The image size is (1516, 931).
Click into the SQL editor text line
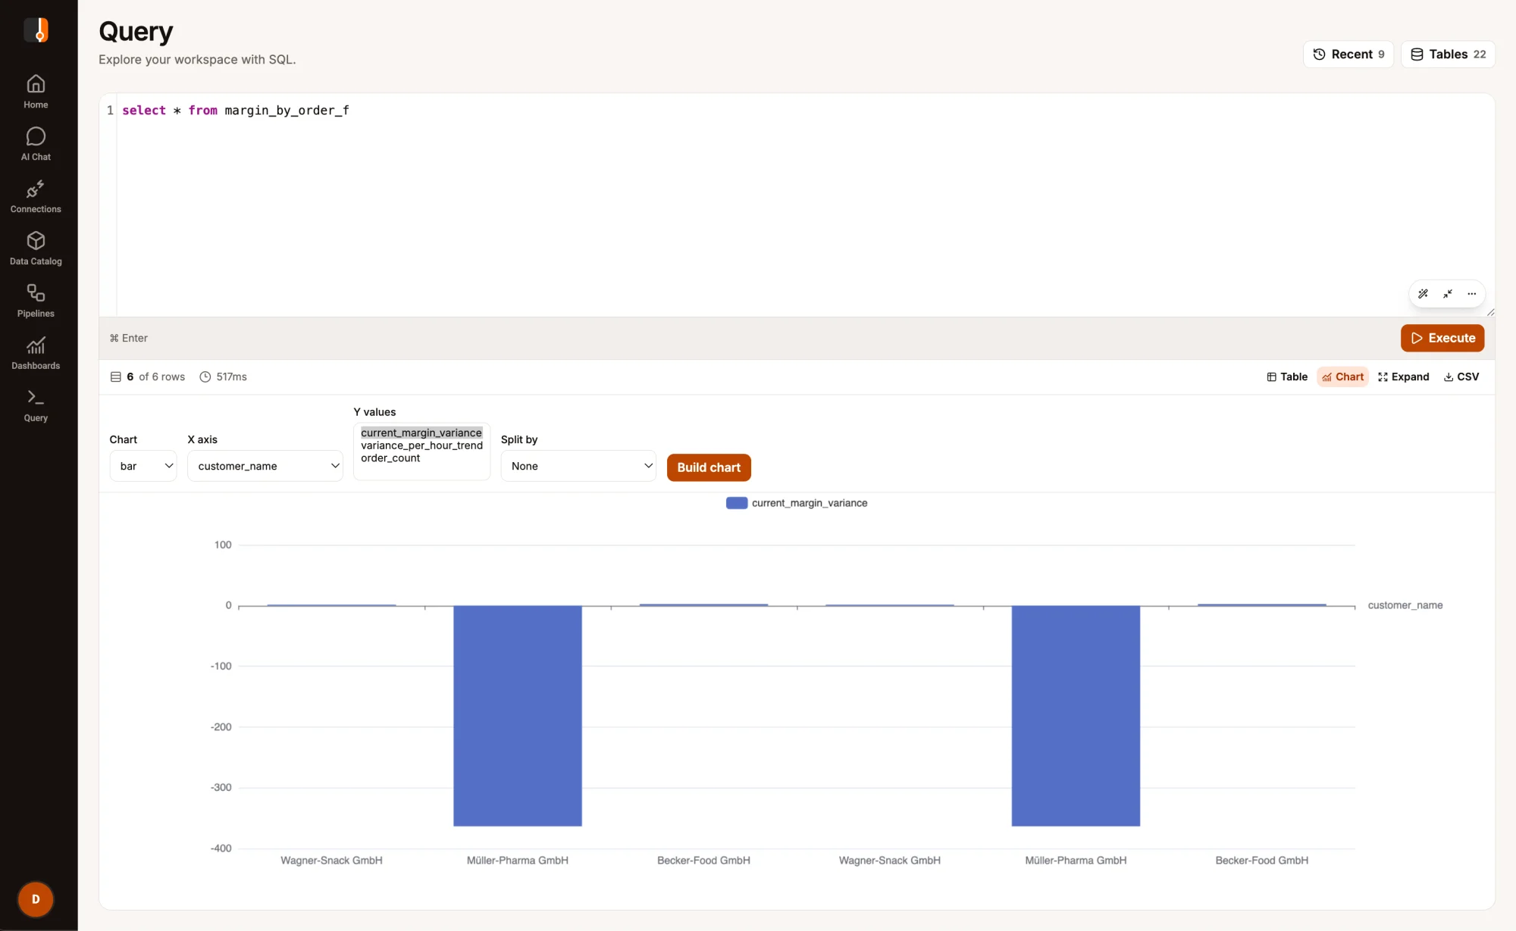click(x=236, y=111)
